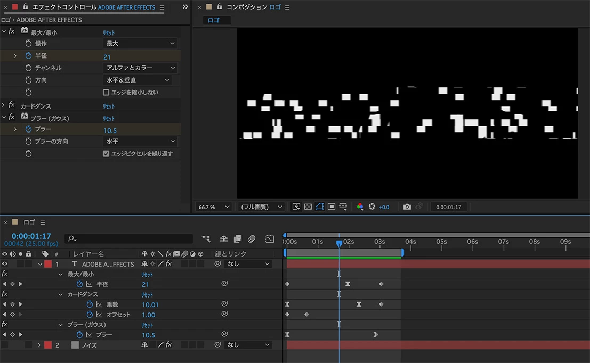
Task: Toggle the transparency grid in viewer
Action: click(308, 207)
